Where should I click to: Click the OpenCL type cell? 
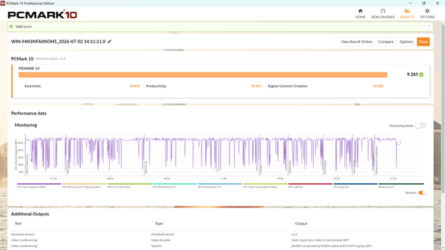tap(156, 246)
